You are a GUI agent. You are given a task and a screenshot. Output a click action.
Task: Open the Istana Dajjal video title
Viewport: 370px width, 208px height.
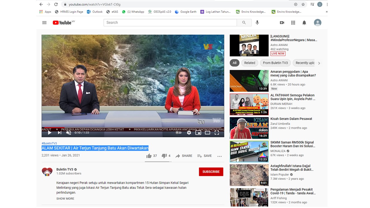click(291, 168)
